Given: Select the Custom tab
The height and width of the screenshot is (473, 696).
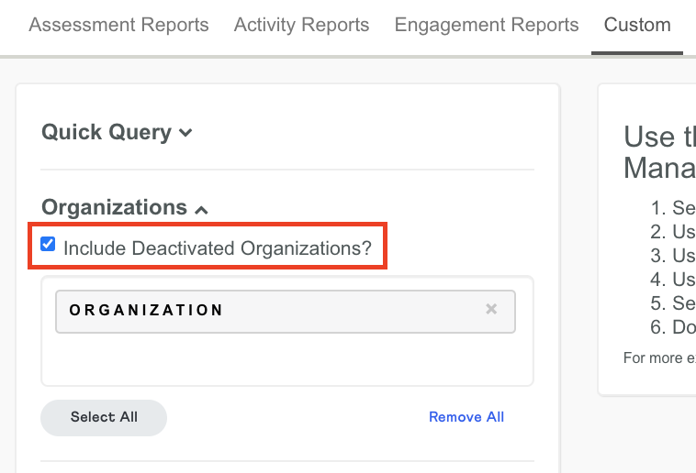Looking at the screenshot, I should coord(637,25).
